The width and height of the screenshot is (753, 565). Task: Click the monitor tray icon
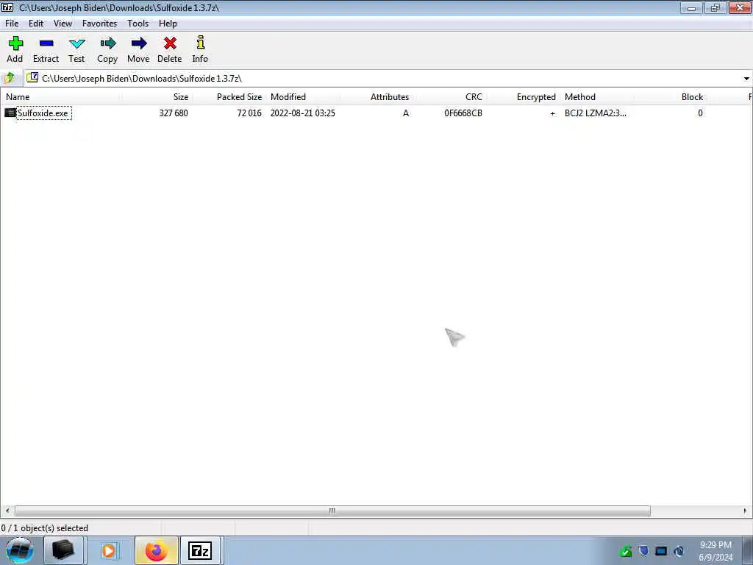click(661, 551)
